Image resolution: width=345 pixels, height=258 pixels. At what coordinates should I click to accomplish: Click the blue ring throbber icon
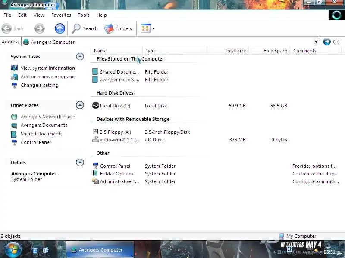pyautogui.click(x=336, y=15)
